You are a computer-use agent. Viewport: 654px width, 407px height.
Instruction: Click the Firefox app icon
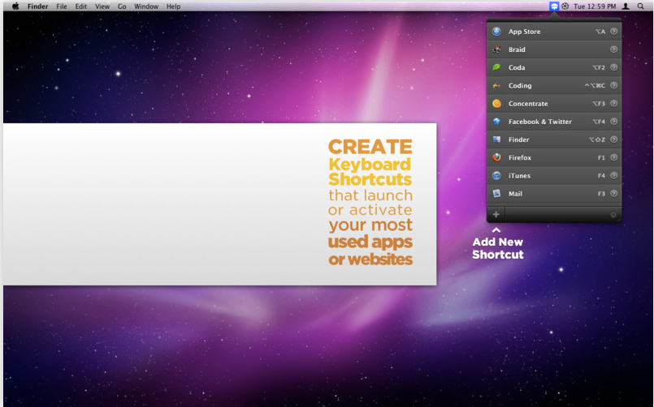[496, 158]
